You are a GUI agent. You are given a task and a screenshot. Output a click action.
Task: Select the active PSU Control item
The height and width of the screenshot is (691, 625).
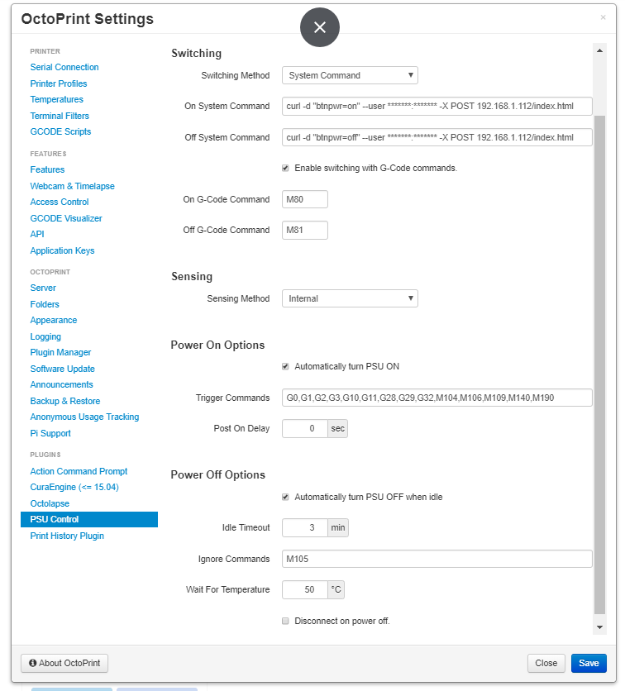click(x=89, y=519)
